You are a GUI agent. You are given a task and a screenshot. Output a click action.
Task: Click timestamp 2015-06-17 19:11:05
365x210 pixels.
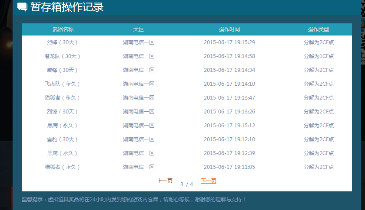click(229, 167)
